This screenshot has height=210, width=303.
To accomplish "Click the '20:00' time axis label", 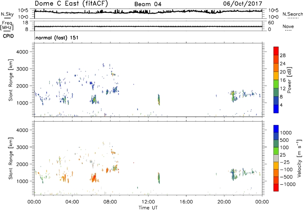I will (224, 202).
